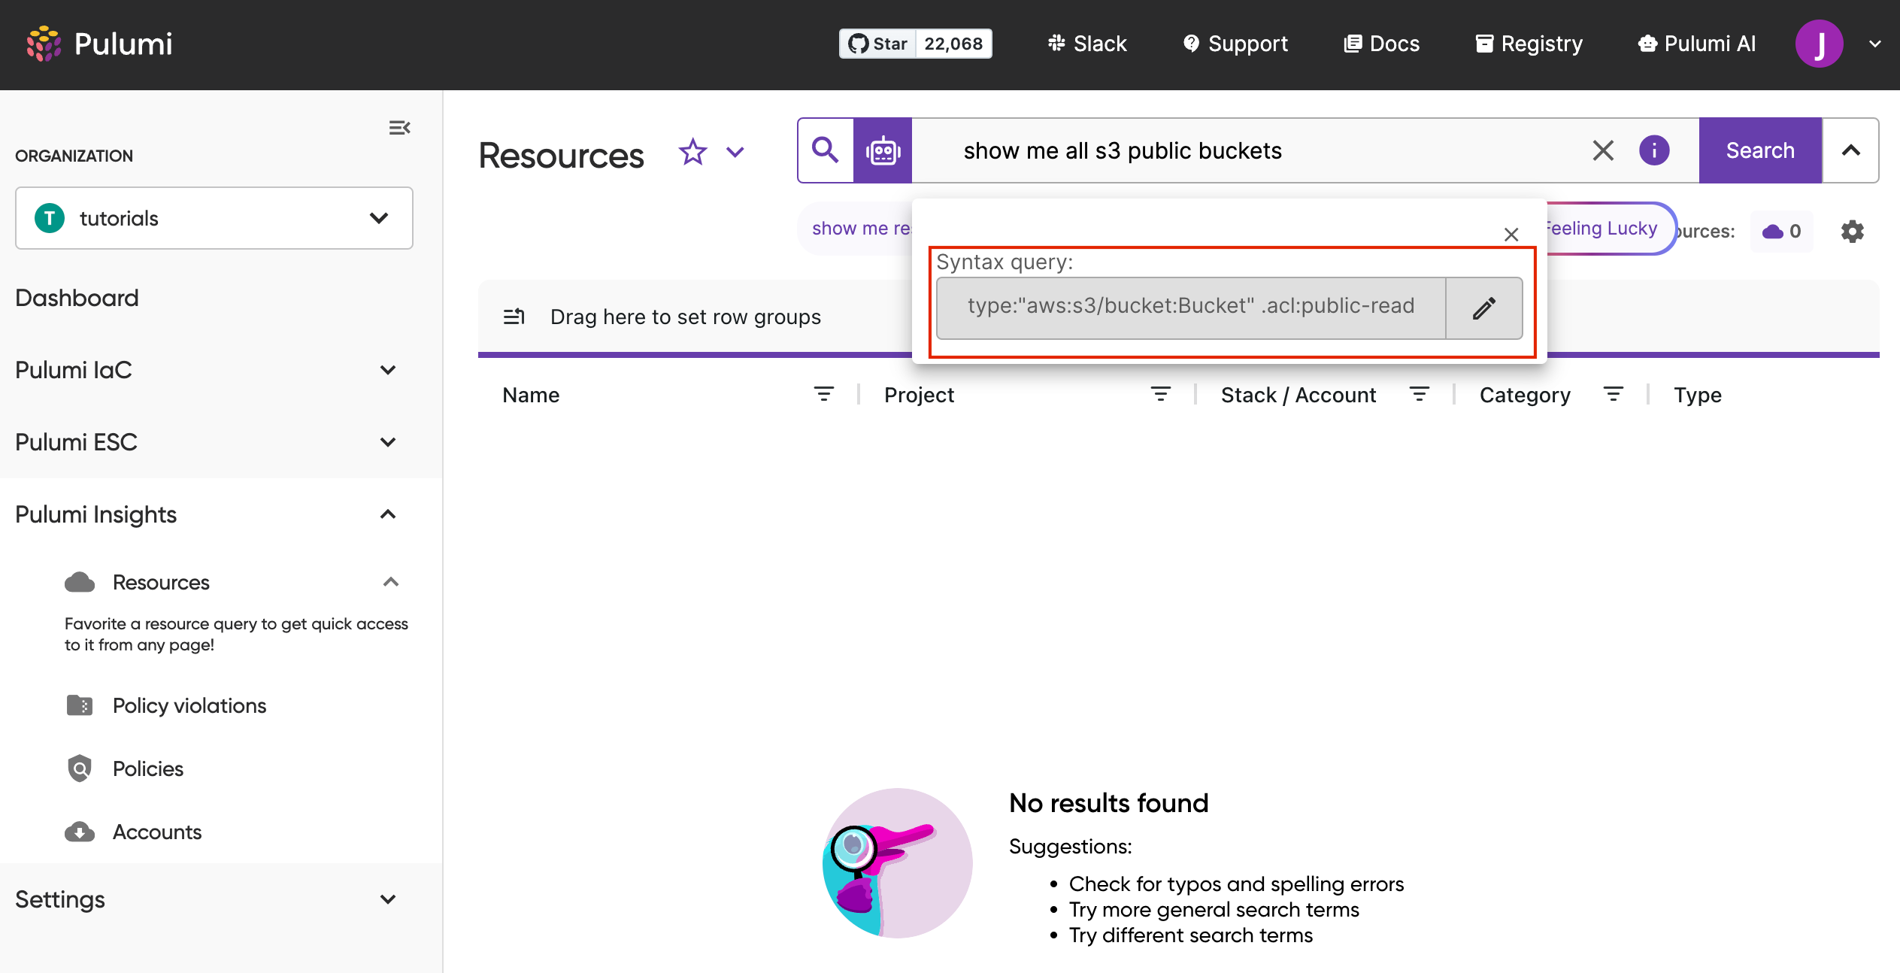Viewport: 1900px width, 973px height.
Task: Click the Search button
Action: [x=1759, y=150]
